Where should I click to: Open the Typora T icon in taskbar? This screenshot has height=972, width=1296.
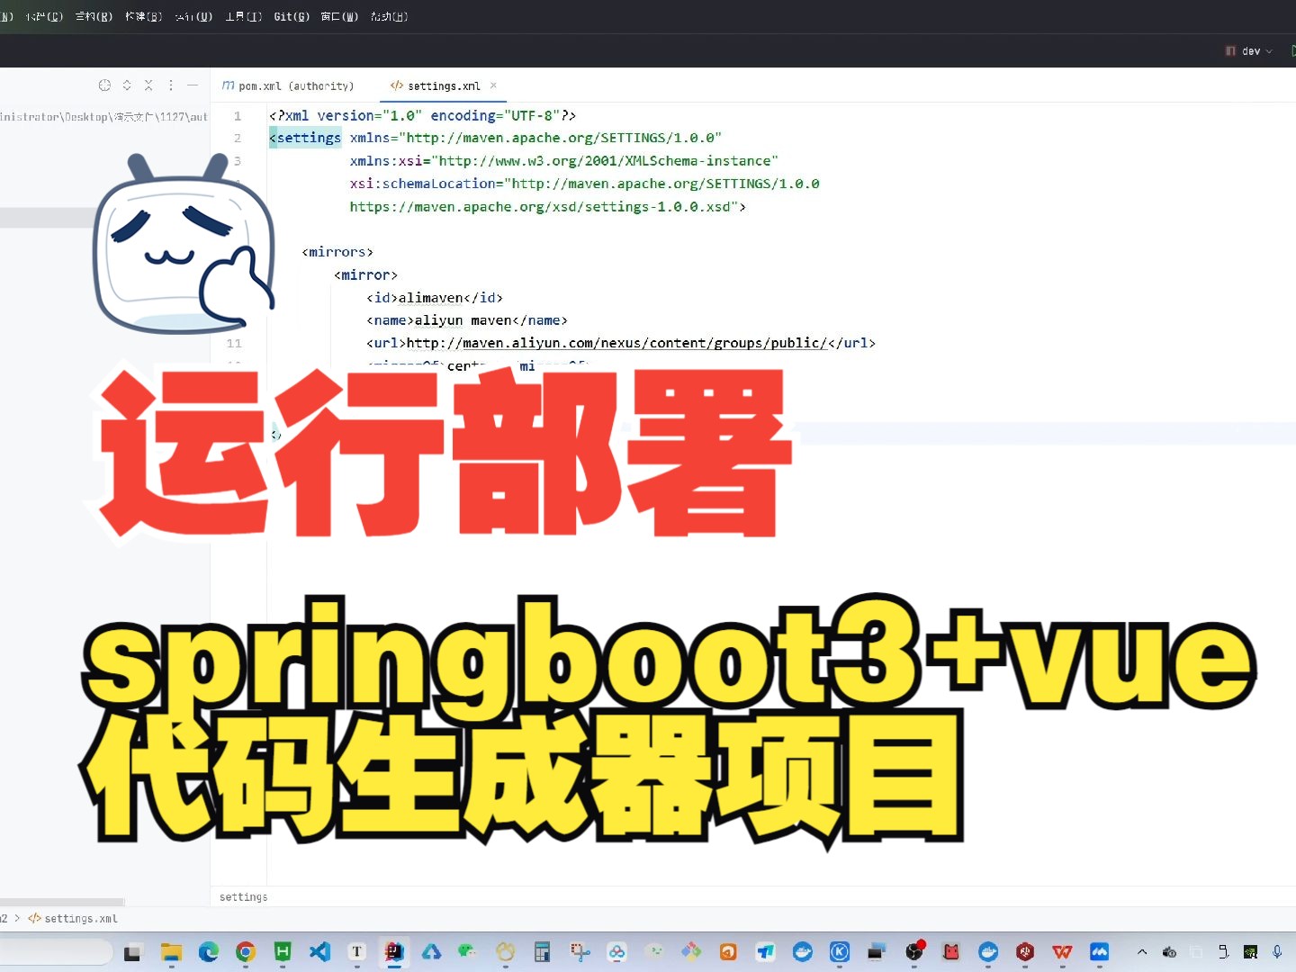point(357,952)
